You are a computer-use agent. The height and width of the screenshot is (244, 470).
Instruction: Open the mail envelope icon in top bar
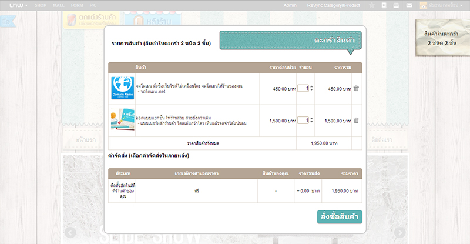[409, 5]
